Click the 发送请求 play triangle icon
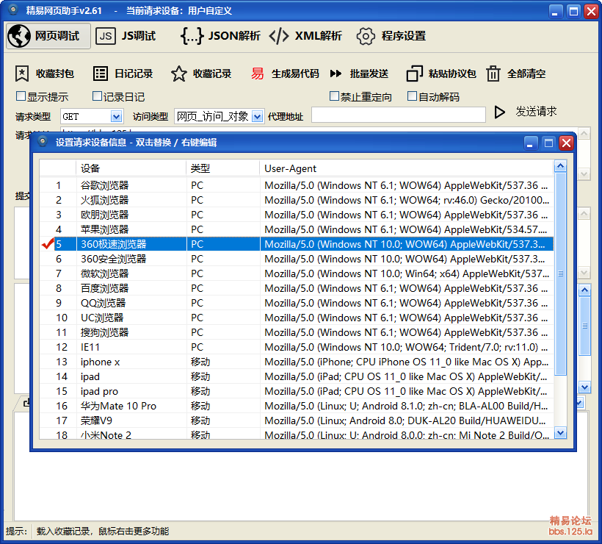The height and width of the screenshot is (544, 602). [x=499, y=112]
